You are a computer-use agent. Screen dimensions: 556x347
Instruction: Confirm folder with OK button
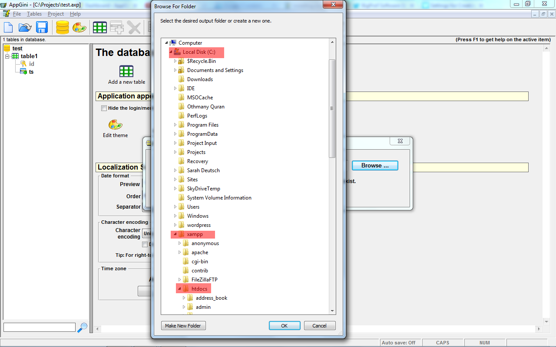(x=285, y=326)
